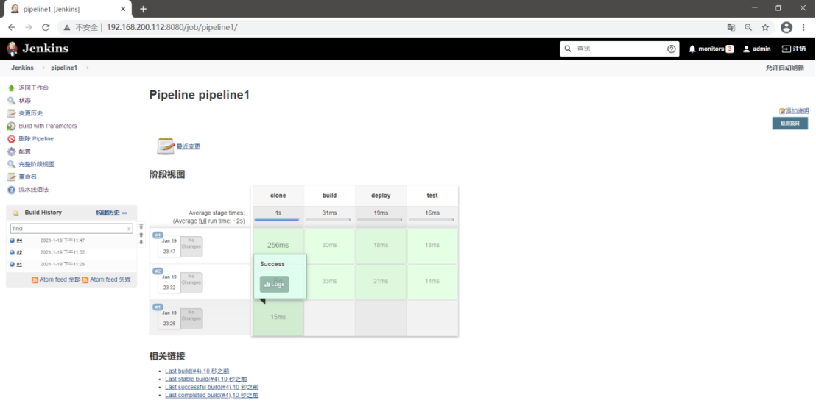Click the 禁用项目 button

790,124
